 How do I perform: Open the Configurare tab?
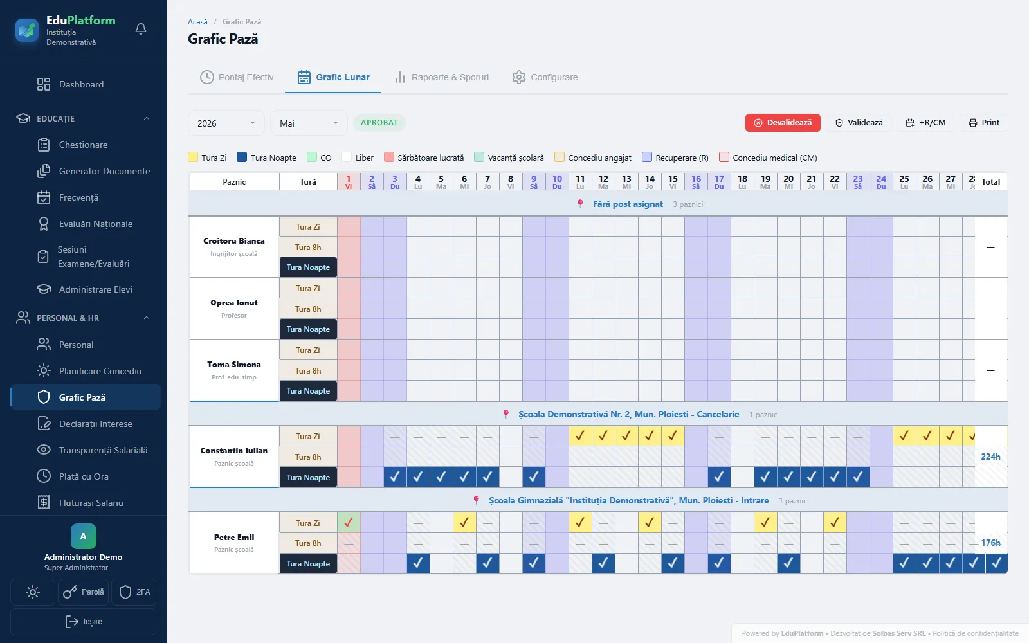[545, 77]
